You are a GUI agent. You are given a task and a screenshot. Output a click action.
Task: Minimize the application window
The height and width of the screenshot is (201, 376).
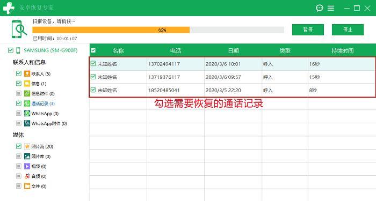click(347, 8)
